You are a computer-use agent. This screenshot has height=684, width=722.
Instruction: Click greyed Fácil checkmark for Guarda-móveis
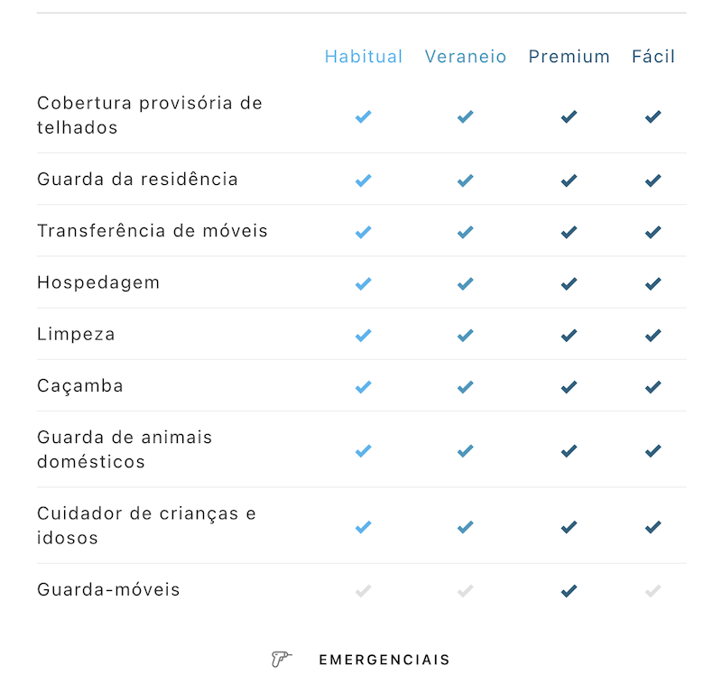(653, 590)
